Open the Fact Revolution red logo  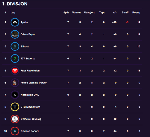[x=15, y=71]
